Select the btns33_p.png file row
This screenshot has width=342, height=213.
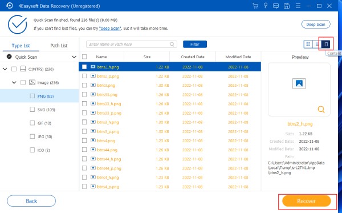tap(170, 113)
